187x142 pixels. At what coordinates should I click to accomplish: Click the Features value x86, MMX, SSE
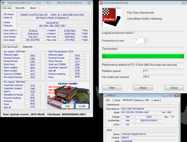(52, 26)
